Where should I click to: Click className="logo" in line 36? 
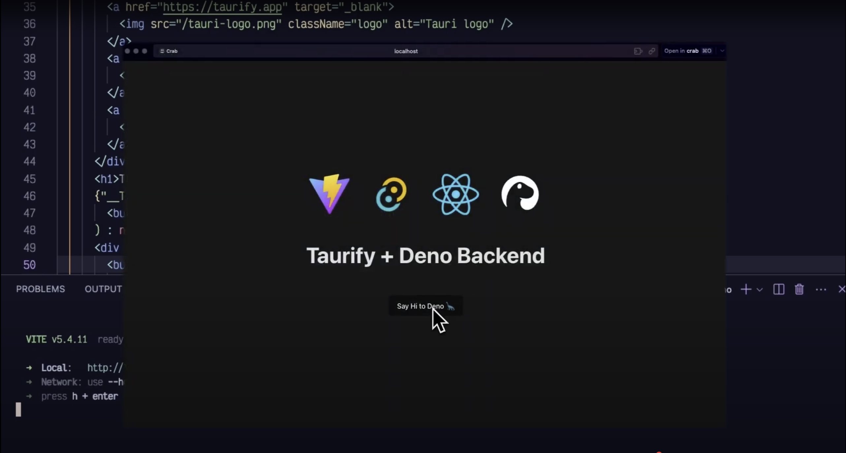(x=338, y=24)
